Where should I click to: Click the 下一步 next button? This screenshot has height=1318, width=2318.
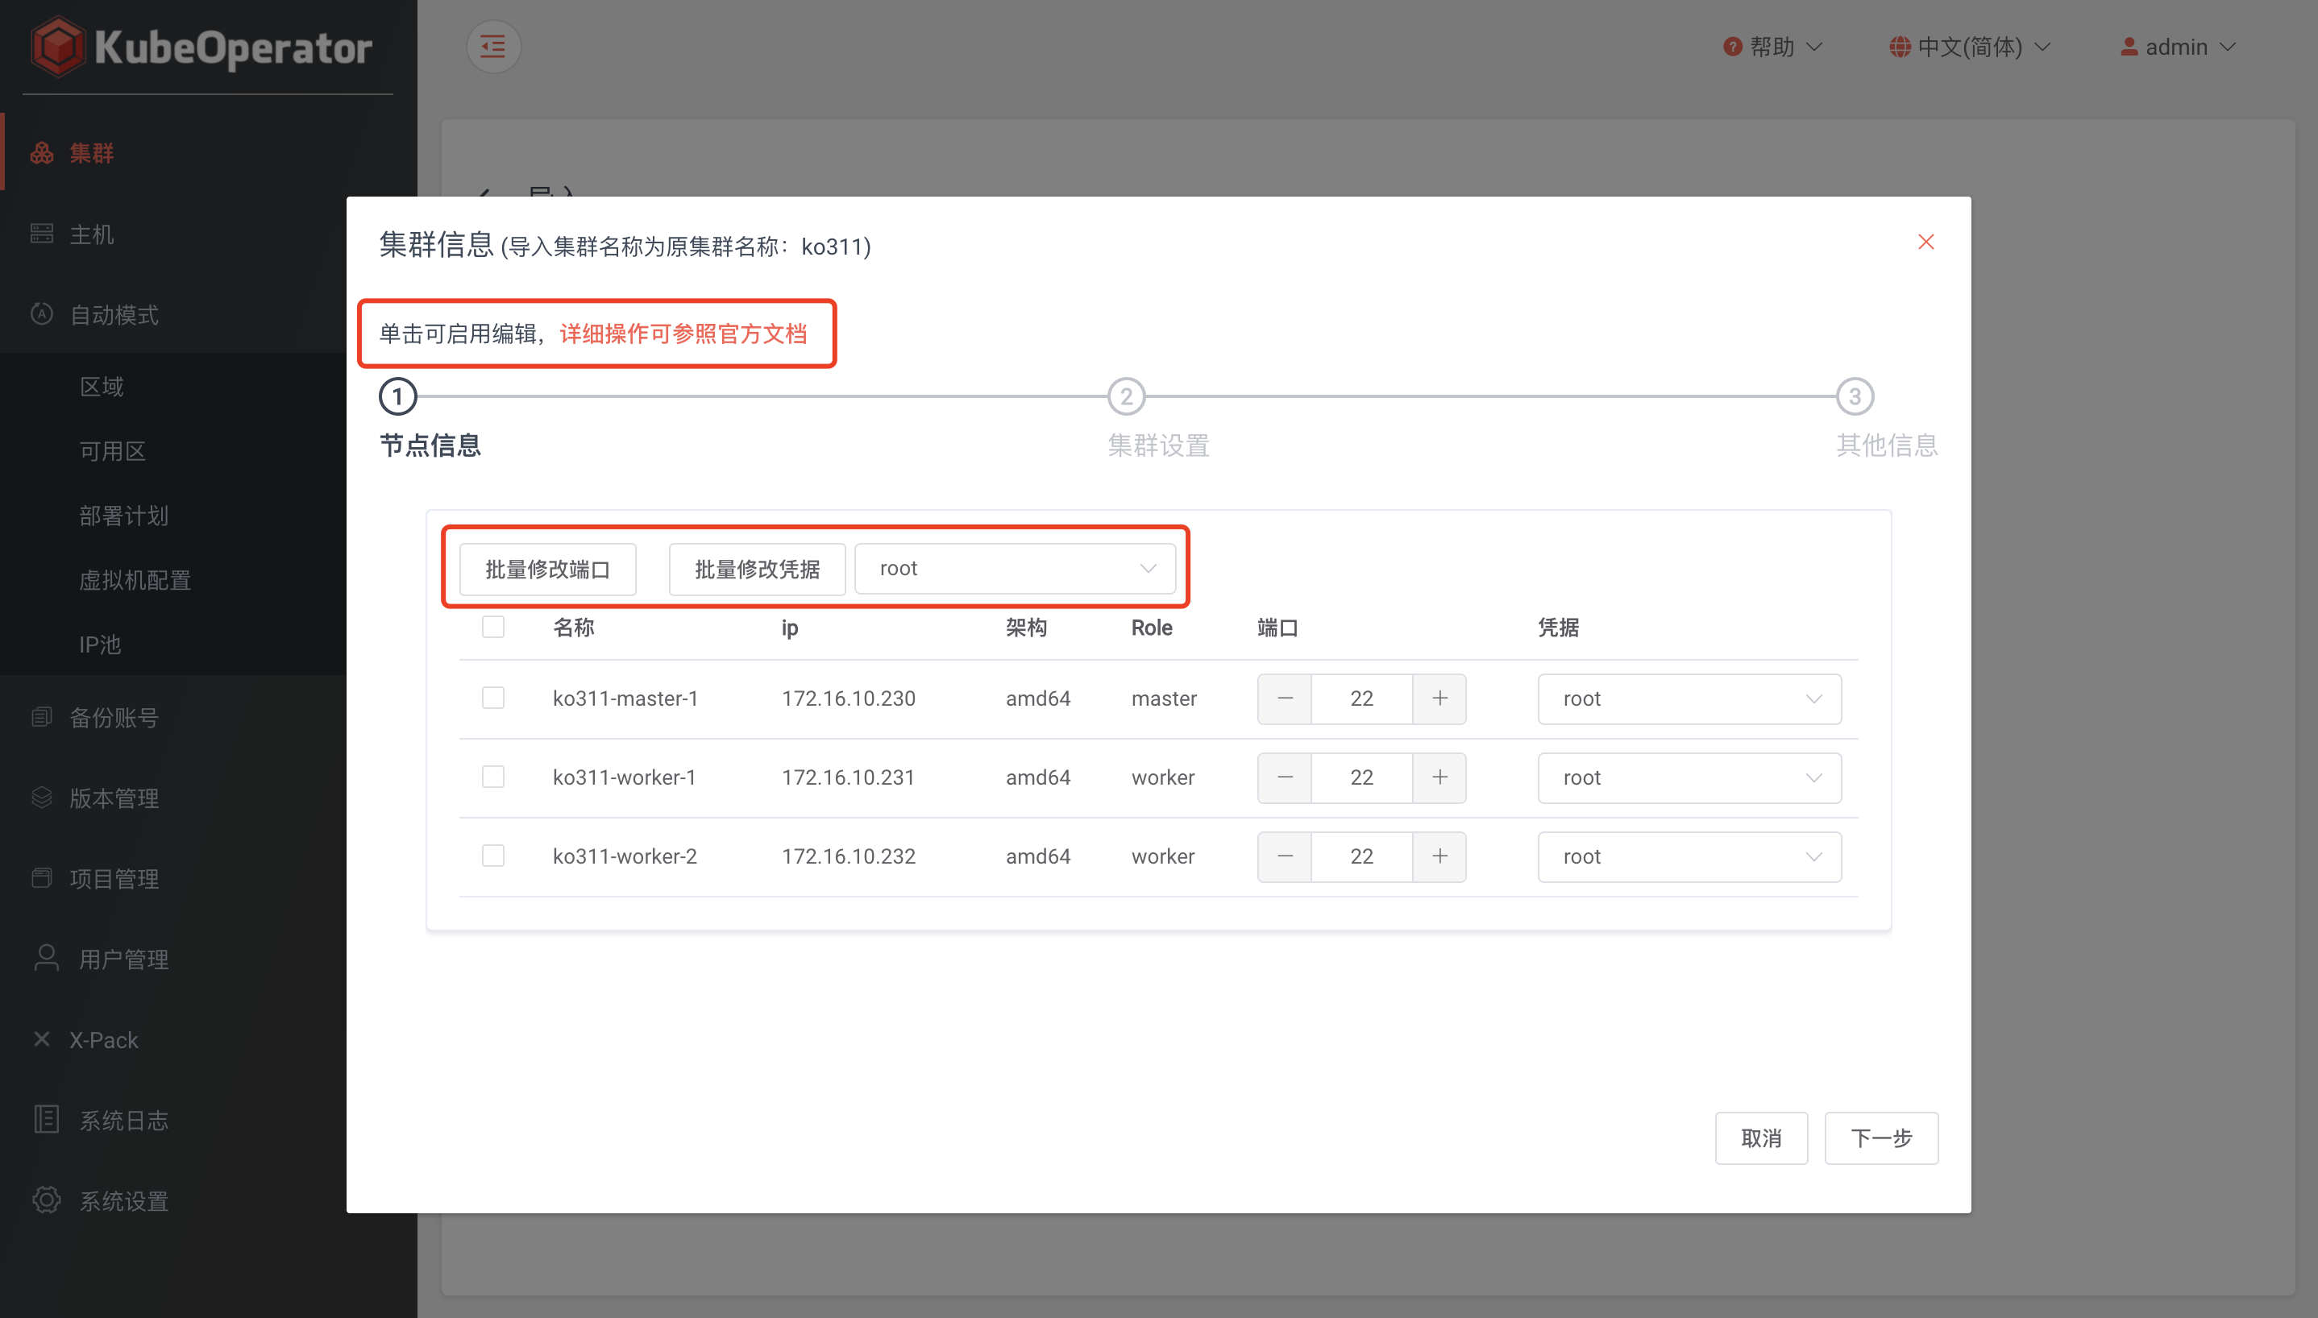(x=1880, y=1138)
